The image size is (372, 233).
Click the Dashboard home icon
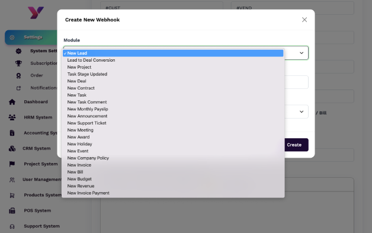click(x=12, y=102)
